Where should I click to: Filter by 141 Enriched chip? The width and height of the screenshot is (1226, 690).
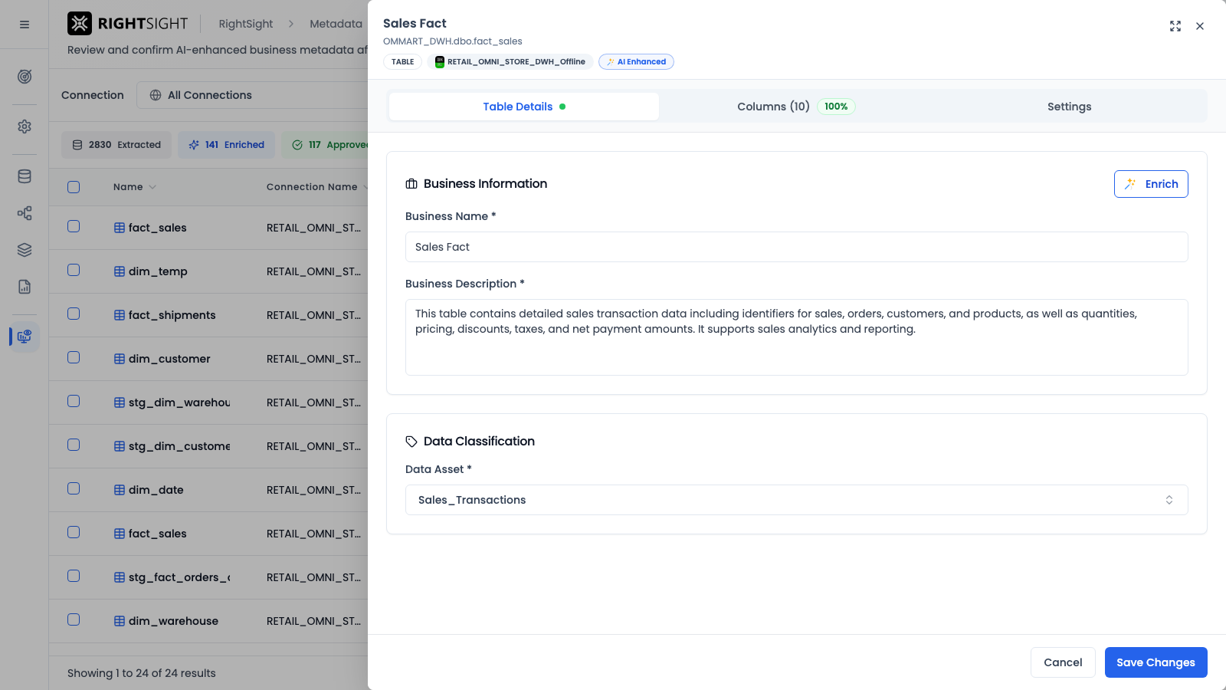coord(226,145)
